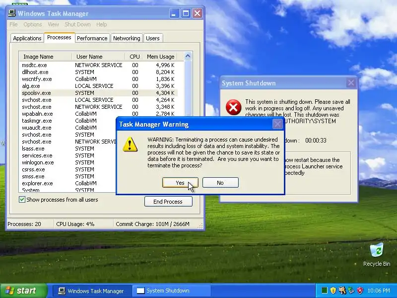Image resolution: width=397 pixels, height=298 pixels.
Task: Open the File menu in Task Manager
Action: [x=13, y=24]
